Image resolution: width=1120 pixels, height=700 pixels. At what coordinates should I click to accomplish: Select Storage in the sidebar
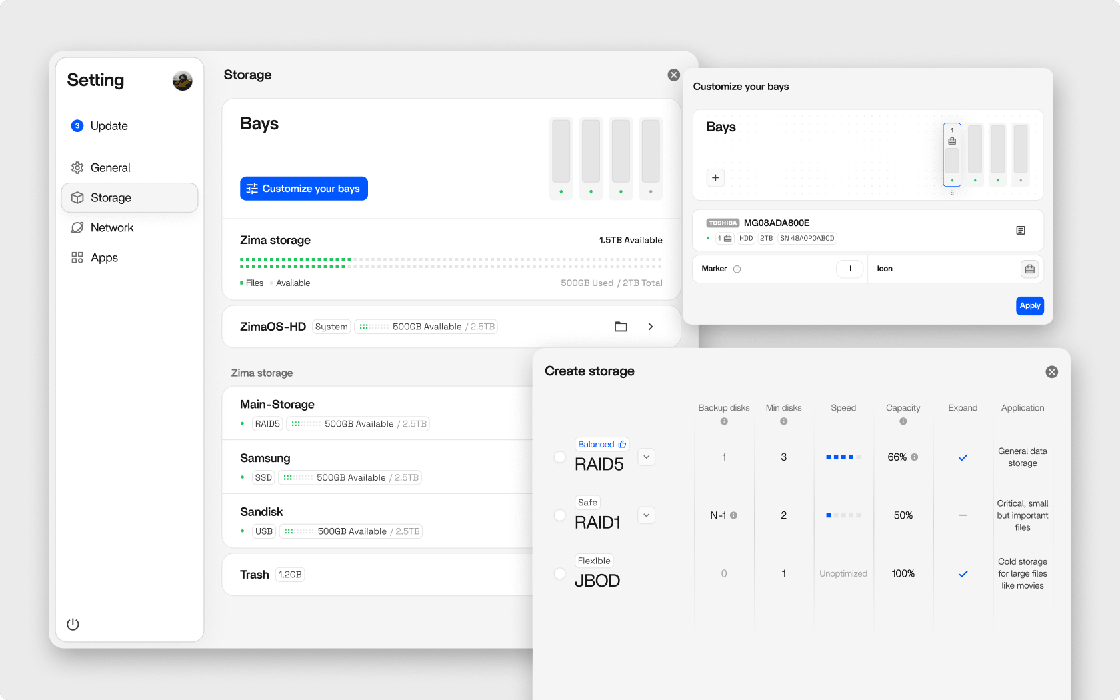click(x=129, y=198)
